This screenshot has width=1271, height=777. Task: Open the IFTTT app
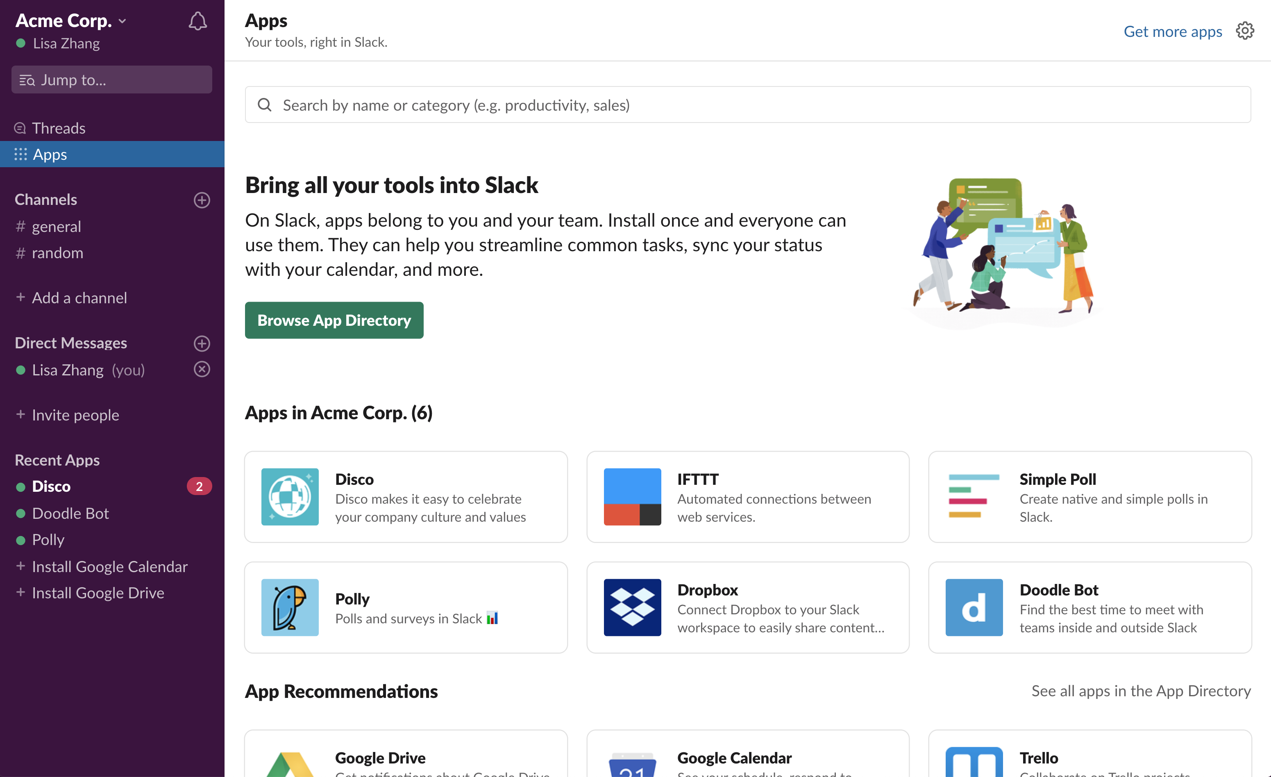[x=748, y=497]
